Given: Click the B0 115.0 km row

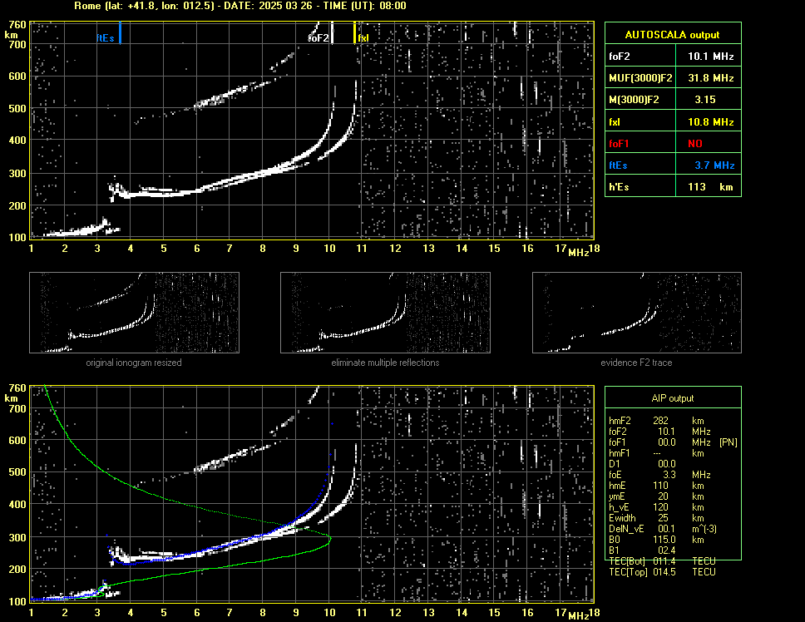Looking at the screenshot, I should point(656,540).
